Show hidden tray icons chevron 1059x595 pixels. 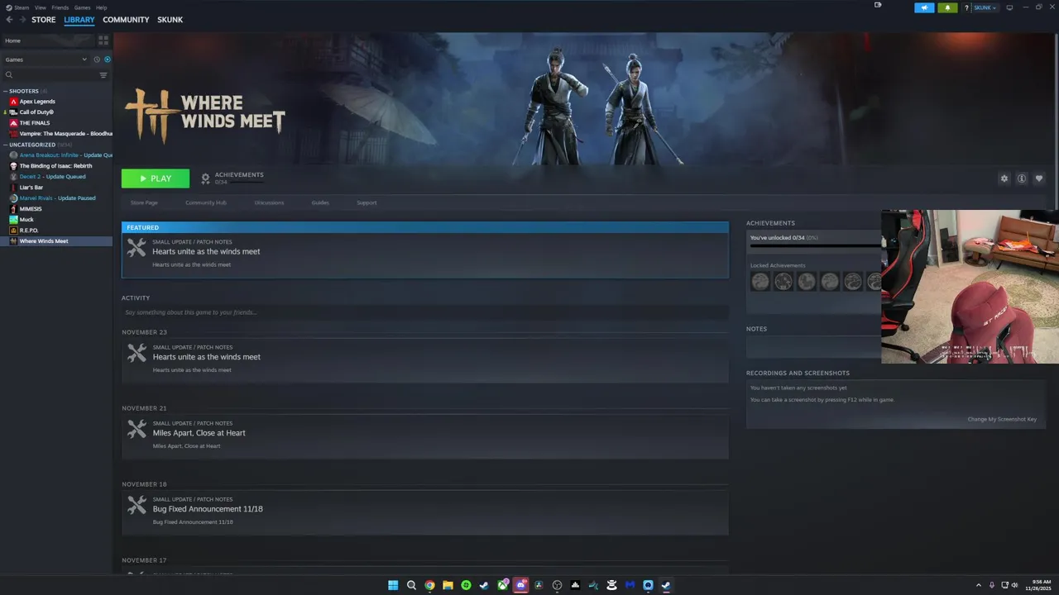[x=979, y=585]
